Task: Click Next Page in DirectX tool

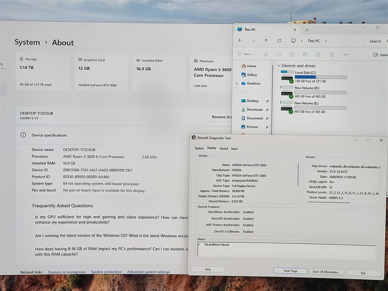Action: tap(291, 271)
